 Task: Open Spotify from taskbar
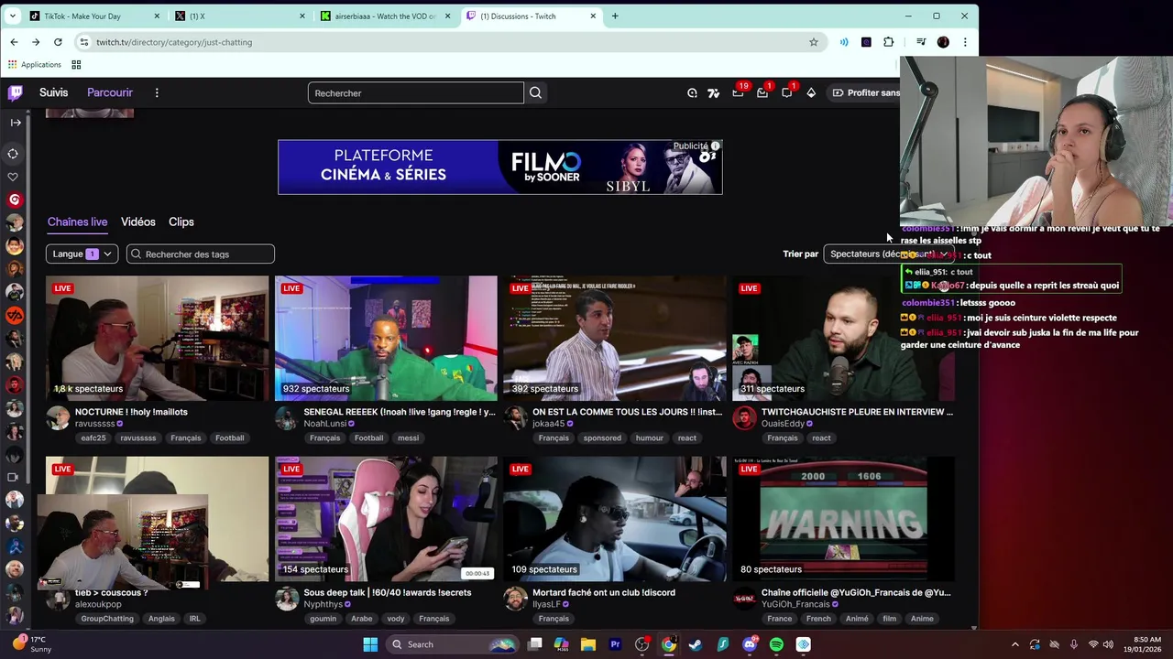click(x=776, y=644)
